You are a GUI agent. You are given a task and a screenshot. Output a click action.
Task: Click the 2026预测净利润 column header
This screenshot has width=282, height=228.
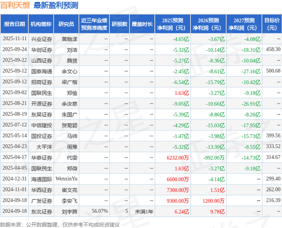208,24
